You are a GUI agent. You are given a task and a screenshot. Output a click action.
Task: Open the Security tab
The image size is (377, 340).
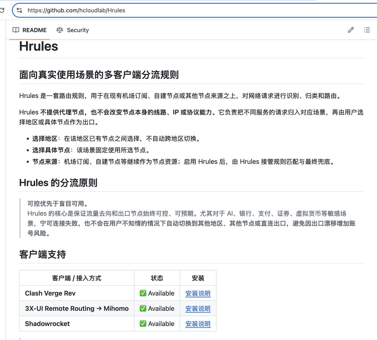pos(73,30)
